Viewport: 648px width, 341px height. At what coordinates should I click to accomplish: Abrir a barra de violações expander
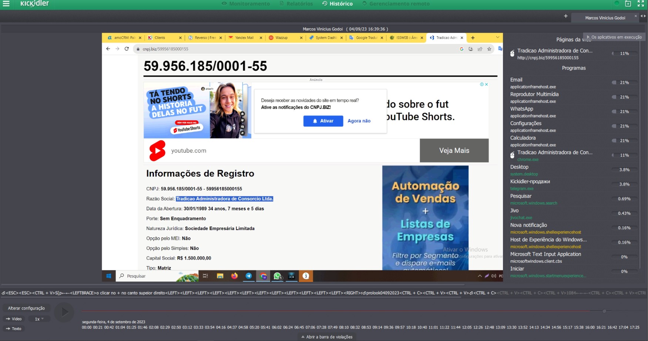327,337
